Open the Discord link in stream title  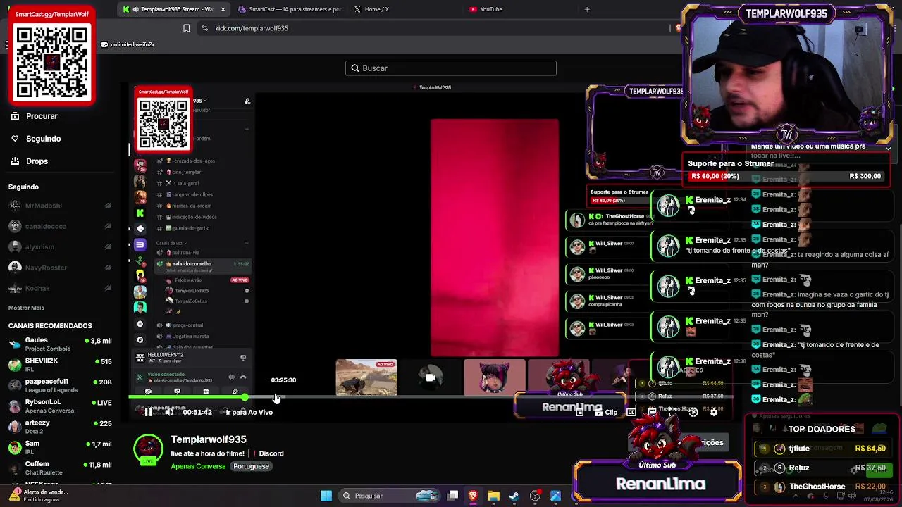point(271,453)
